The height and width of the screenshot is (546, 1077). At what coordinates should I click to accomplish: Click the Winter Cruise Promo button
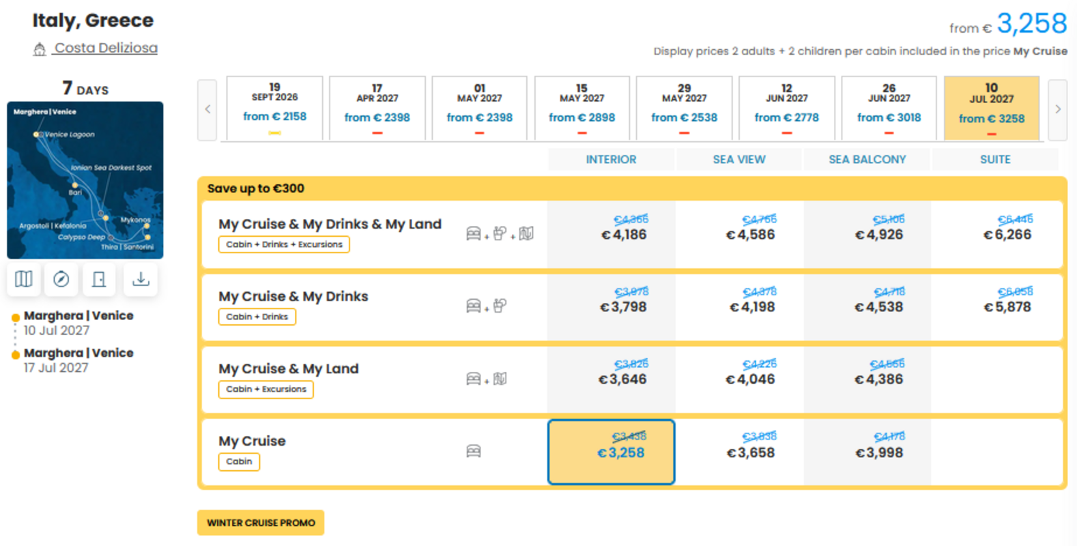coord(261,523)
